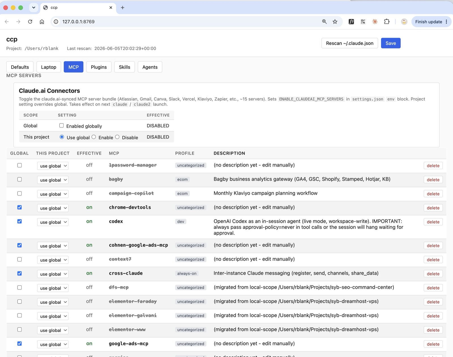Open project dropdown for elementor-www
Viewport: 453px width, 357px height.
click(x=53, y=330)
